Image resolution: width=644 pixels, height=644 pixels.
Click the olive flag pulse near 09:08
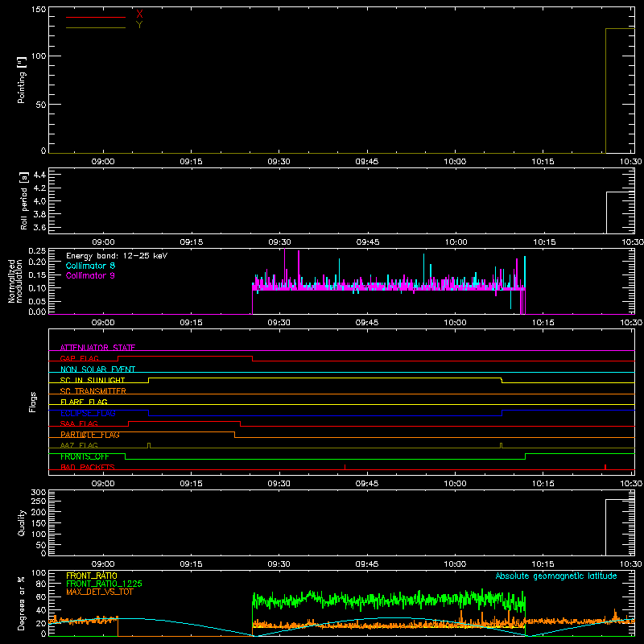pyautogui.click(x=149, y=446)
